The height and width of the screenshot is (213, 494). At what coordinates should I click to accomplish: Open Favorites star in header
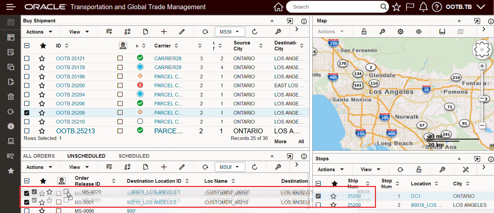(396, 7)
